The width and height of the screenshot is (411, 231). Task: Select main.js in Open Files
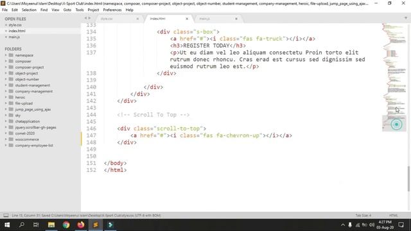[x=14, y=37]
